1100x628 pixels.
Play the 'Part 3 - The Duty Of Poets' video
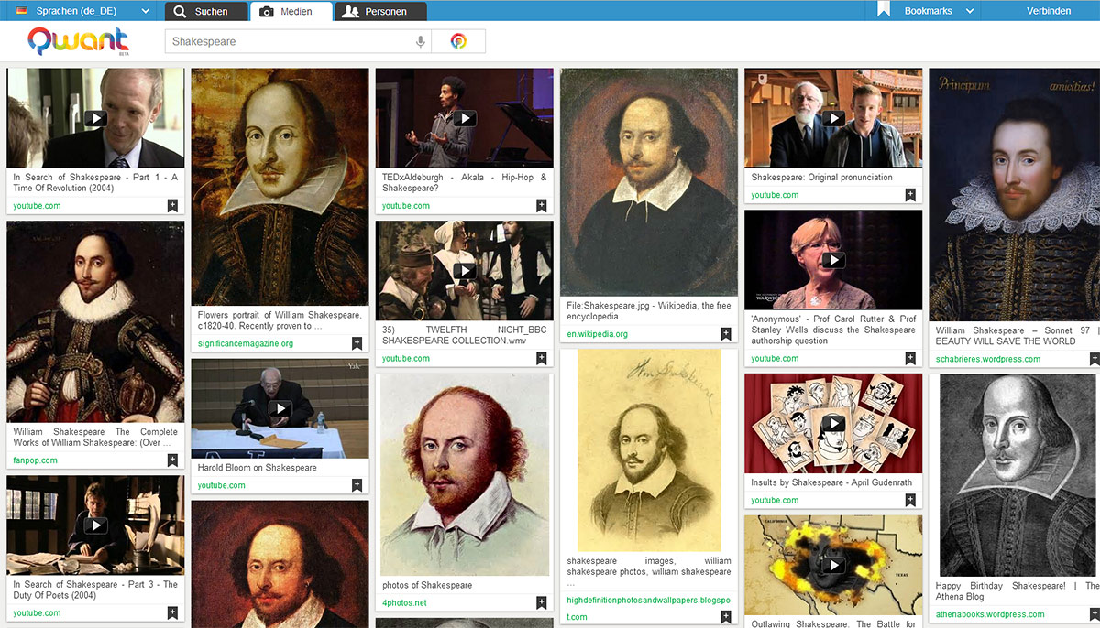(x=95, y=525)
